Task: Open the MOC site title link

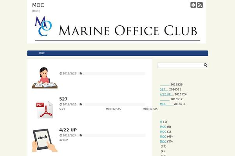Action: point(38,5)
